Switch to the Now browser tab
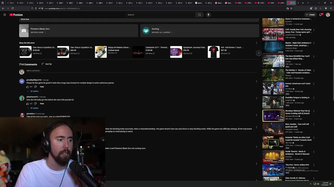The image size is (334, 187). tap(229, 3)
